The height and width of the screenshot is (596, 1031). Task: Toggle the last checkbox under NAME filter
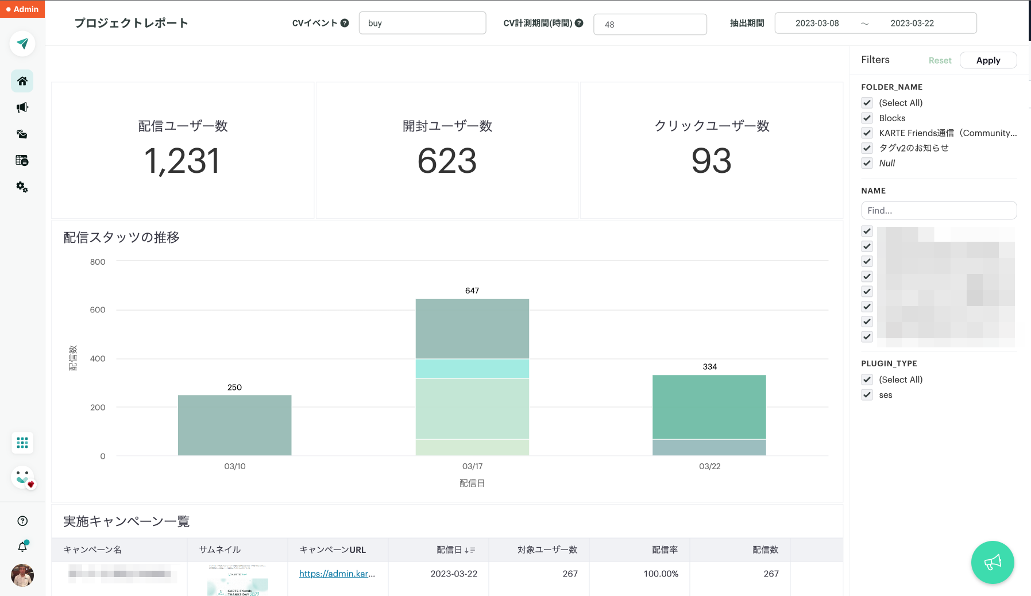[867, 336]
